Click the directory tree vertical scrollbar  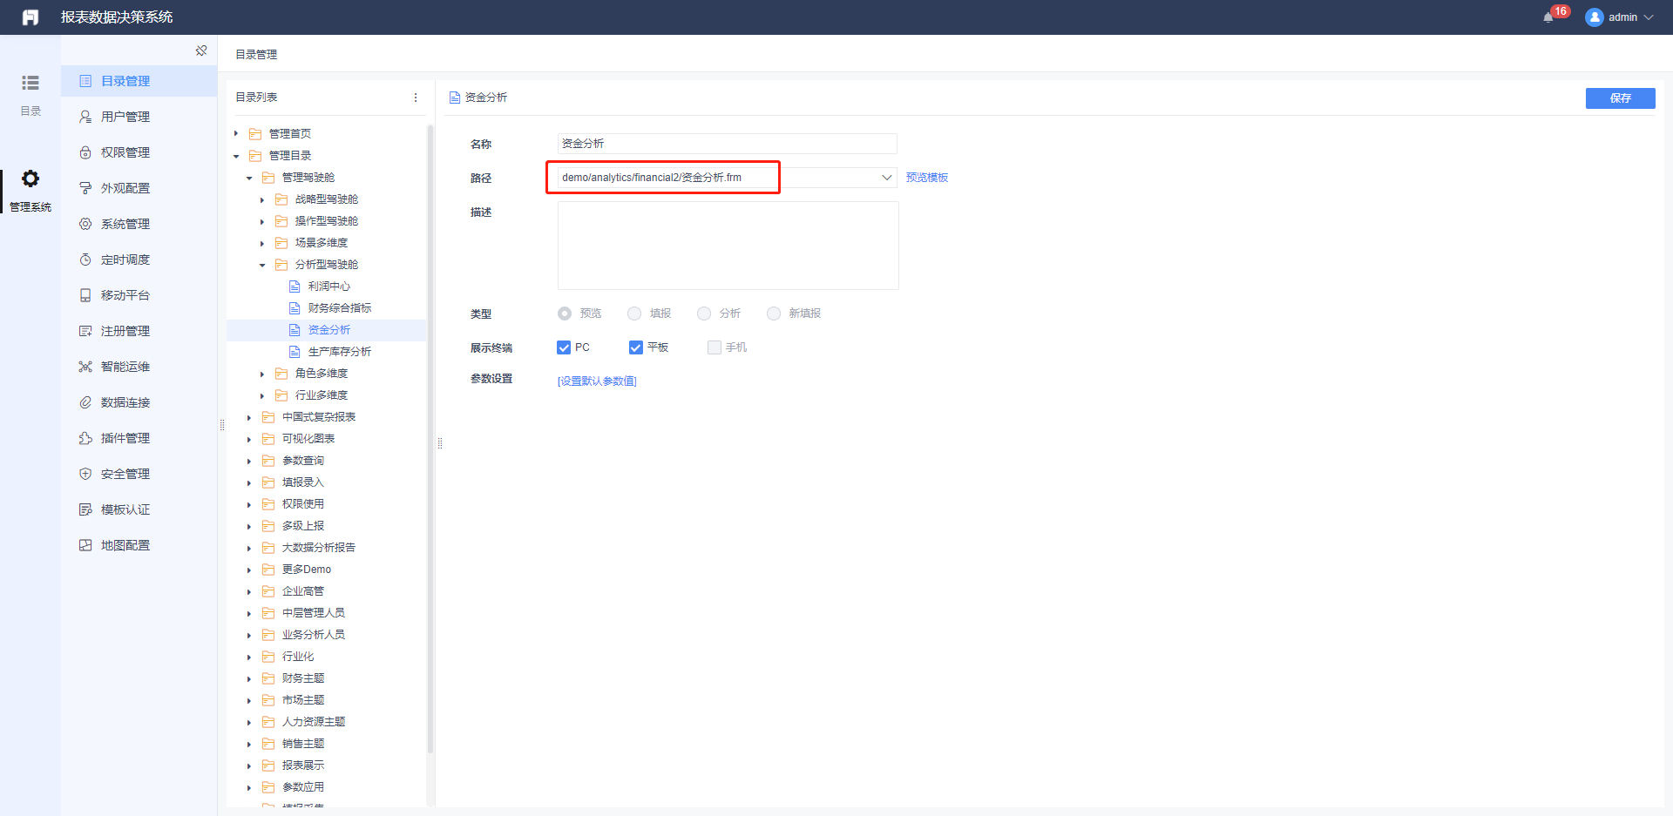[430, 439]
